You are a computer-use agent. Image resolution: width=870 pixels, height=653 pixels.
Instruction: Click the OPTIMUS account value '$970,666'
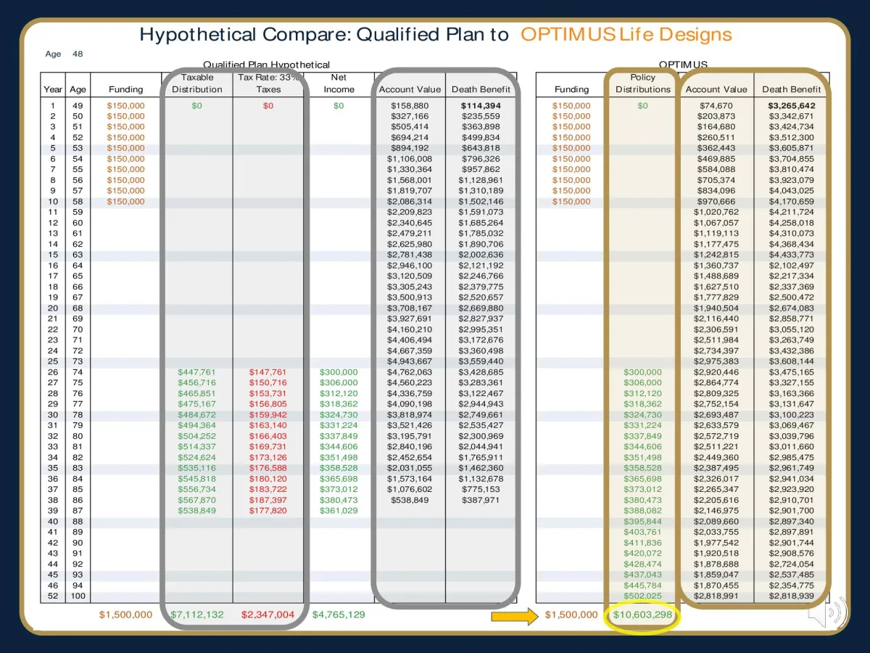716,202
